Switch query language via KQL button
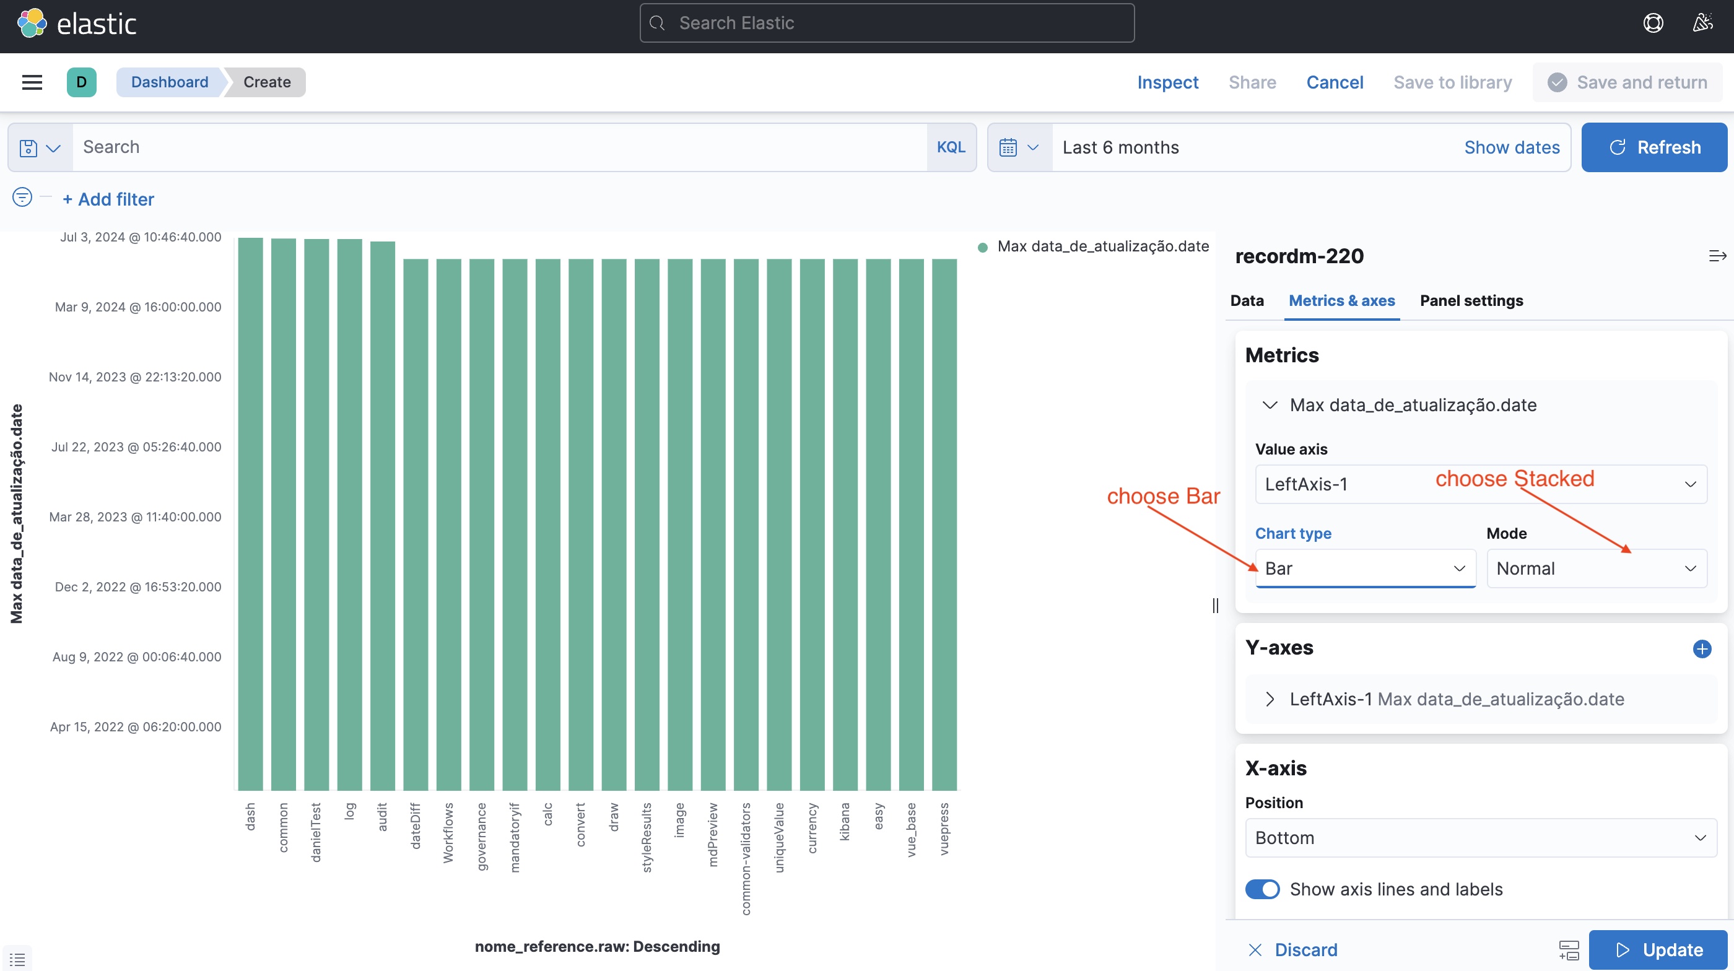The image size is (1734, 971). coord(951,147)
